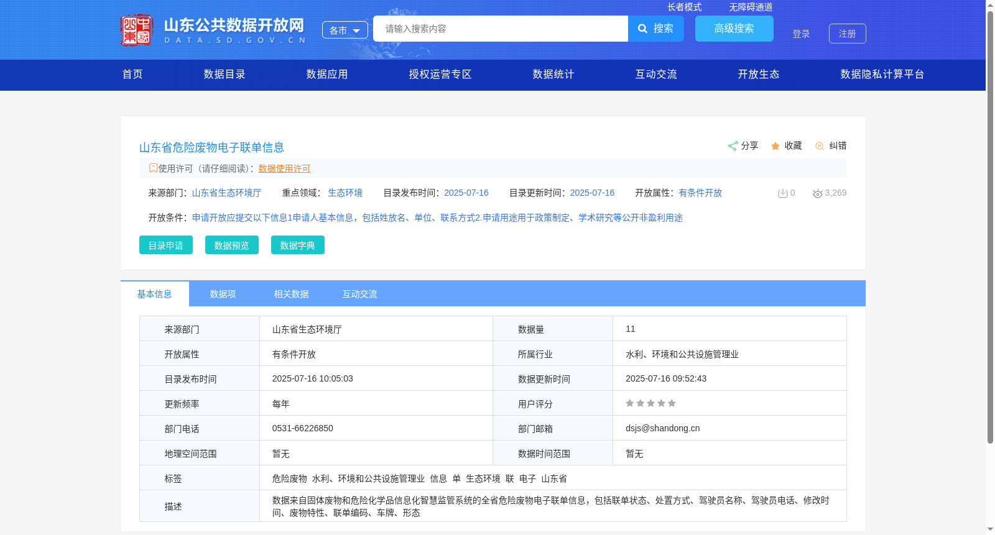
Task: Click the 数据字典 button
Action: click(x=298, y=245)
